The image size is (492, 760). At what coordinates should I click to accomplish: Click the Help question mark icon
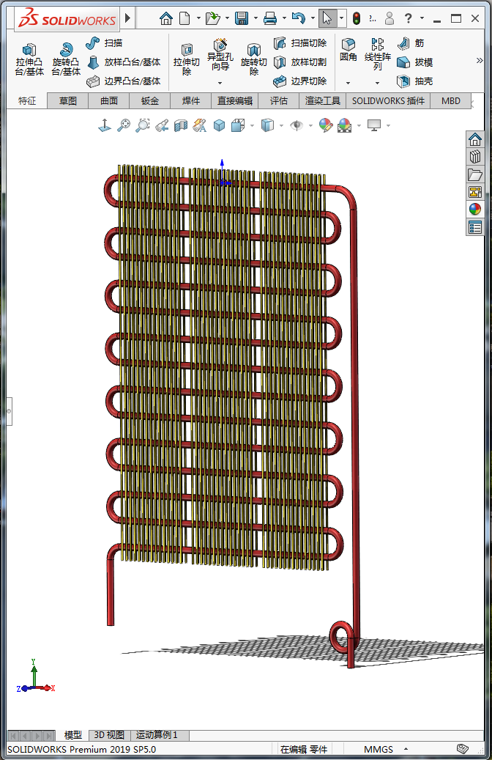pyautogui.click(x=409, y=18)
